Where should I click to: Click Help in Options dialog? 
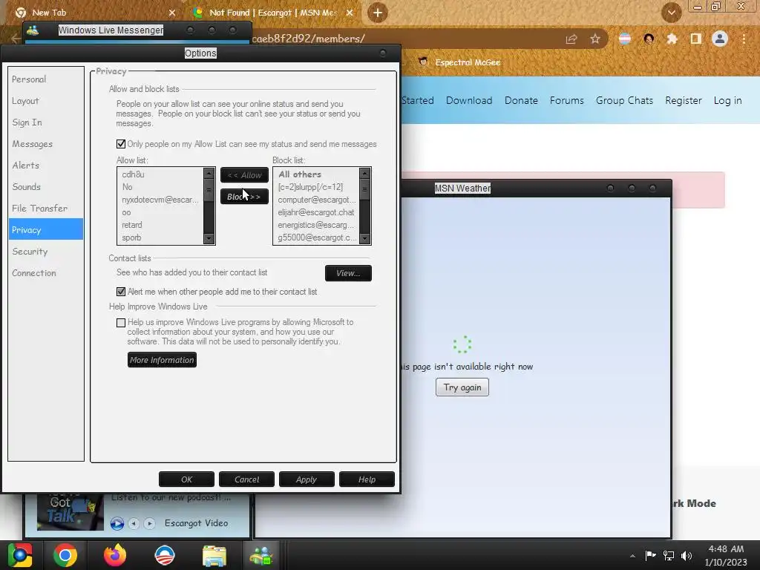coord(367,479)
